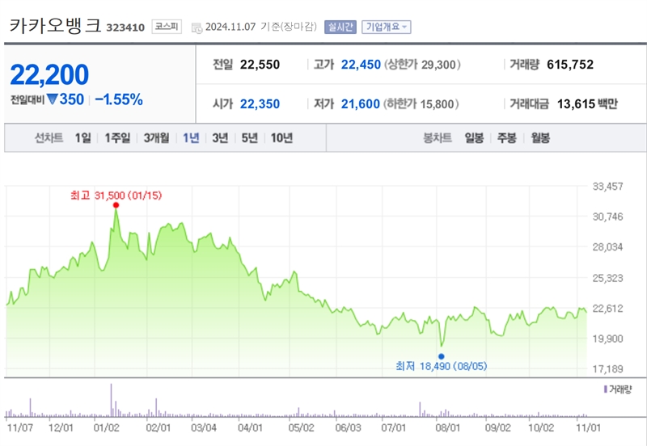The width and height of the screenshot is (647, 446).
Task: Click the 선차트 label
Action: (x=49, y=137)
